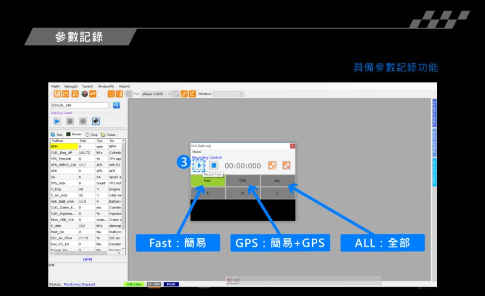Click the B preset button

[x=243, y=193]
